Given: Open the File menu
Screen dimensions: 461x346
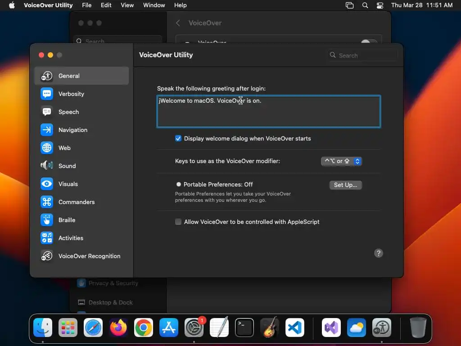Looking at the screenshot, I should pyautogui.click(x=87, y=5).
